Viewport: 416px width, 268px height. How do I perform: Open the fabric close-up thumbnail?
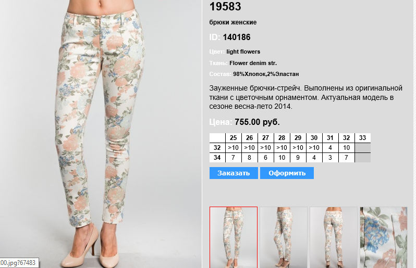tap(384, 237)
